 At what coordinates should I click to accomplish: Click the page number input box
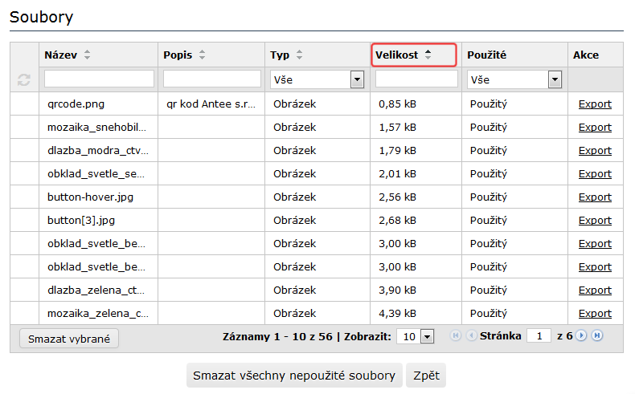(x=538, y=336)
